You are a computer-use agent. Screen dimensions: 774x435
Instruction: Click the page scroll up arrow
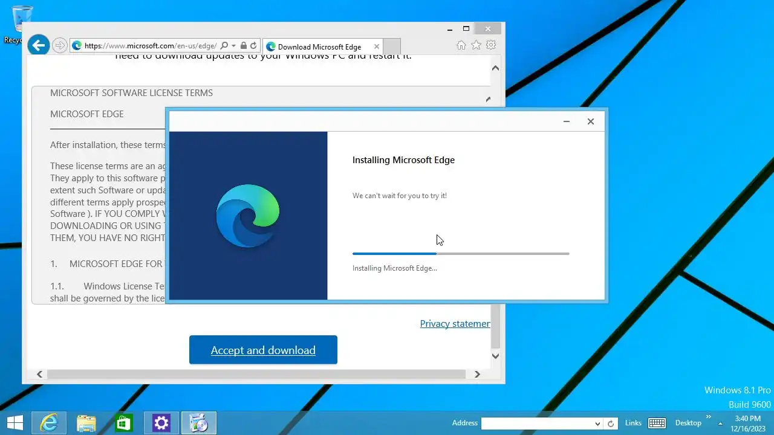[495, 68]
